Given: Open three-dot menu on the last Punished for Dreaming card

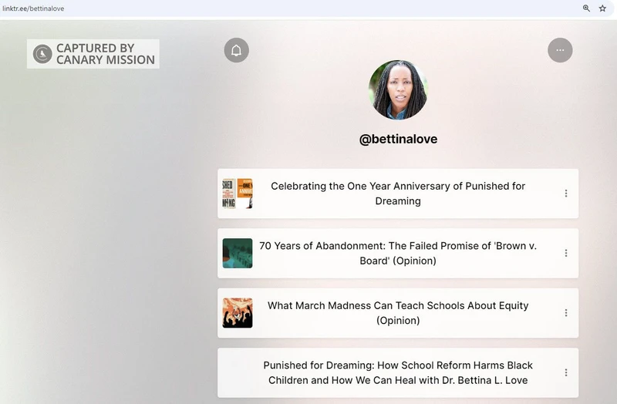Looking at the screenshot, I should 565,372.
